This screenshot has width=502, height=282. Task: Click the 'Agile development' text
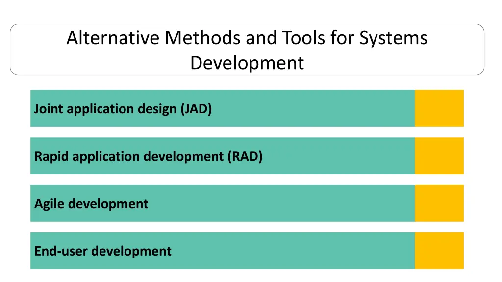pyautogui.click(x=91, y=204)
